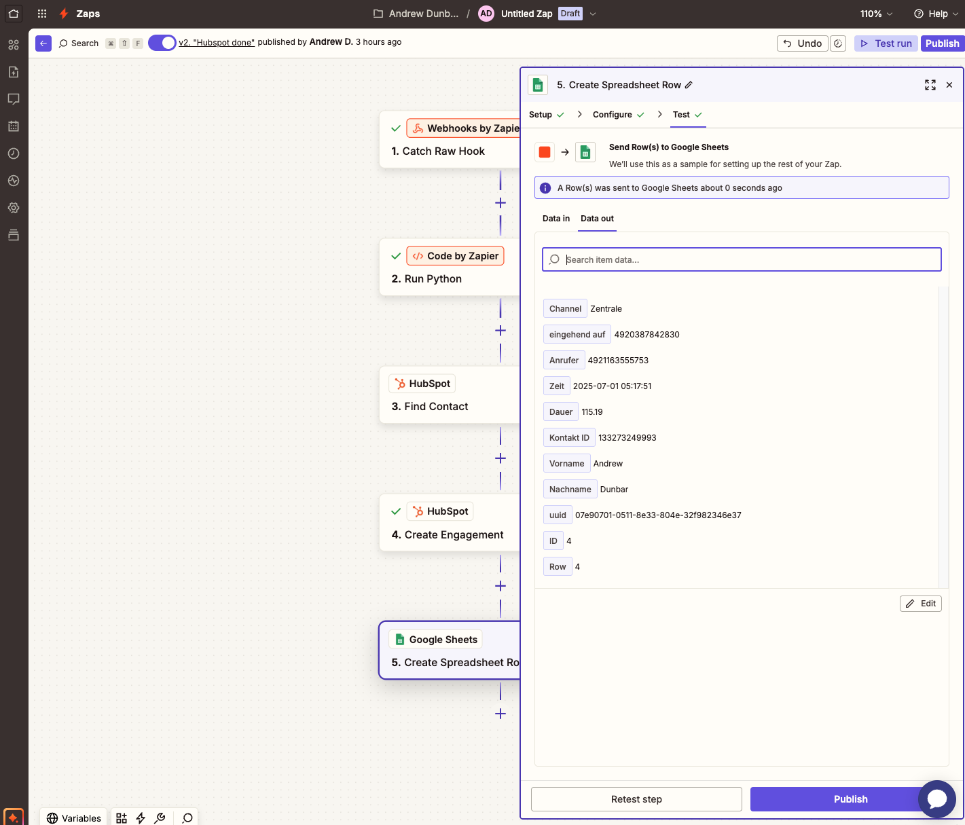Click the Kontakt ID field label
The width and height of the screenshot is (965, 825).
tap(569, 438)
